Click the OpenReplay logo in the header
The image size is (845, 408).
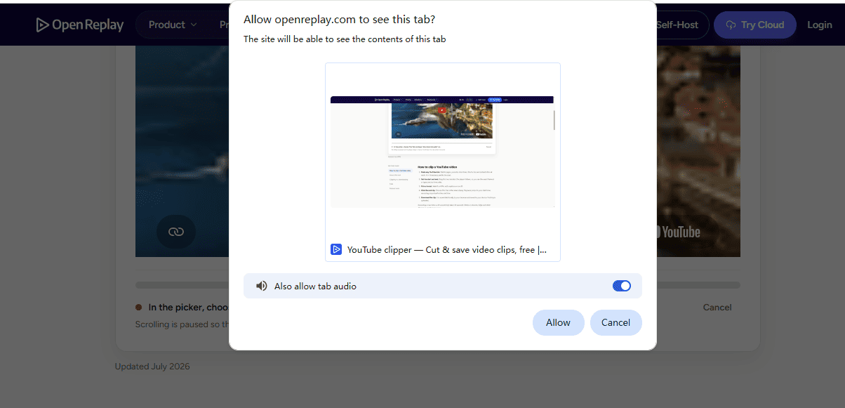80,25
